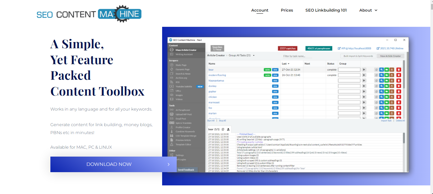Open SEO Linkbuilding 101 page

(326, 10)
